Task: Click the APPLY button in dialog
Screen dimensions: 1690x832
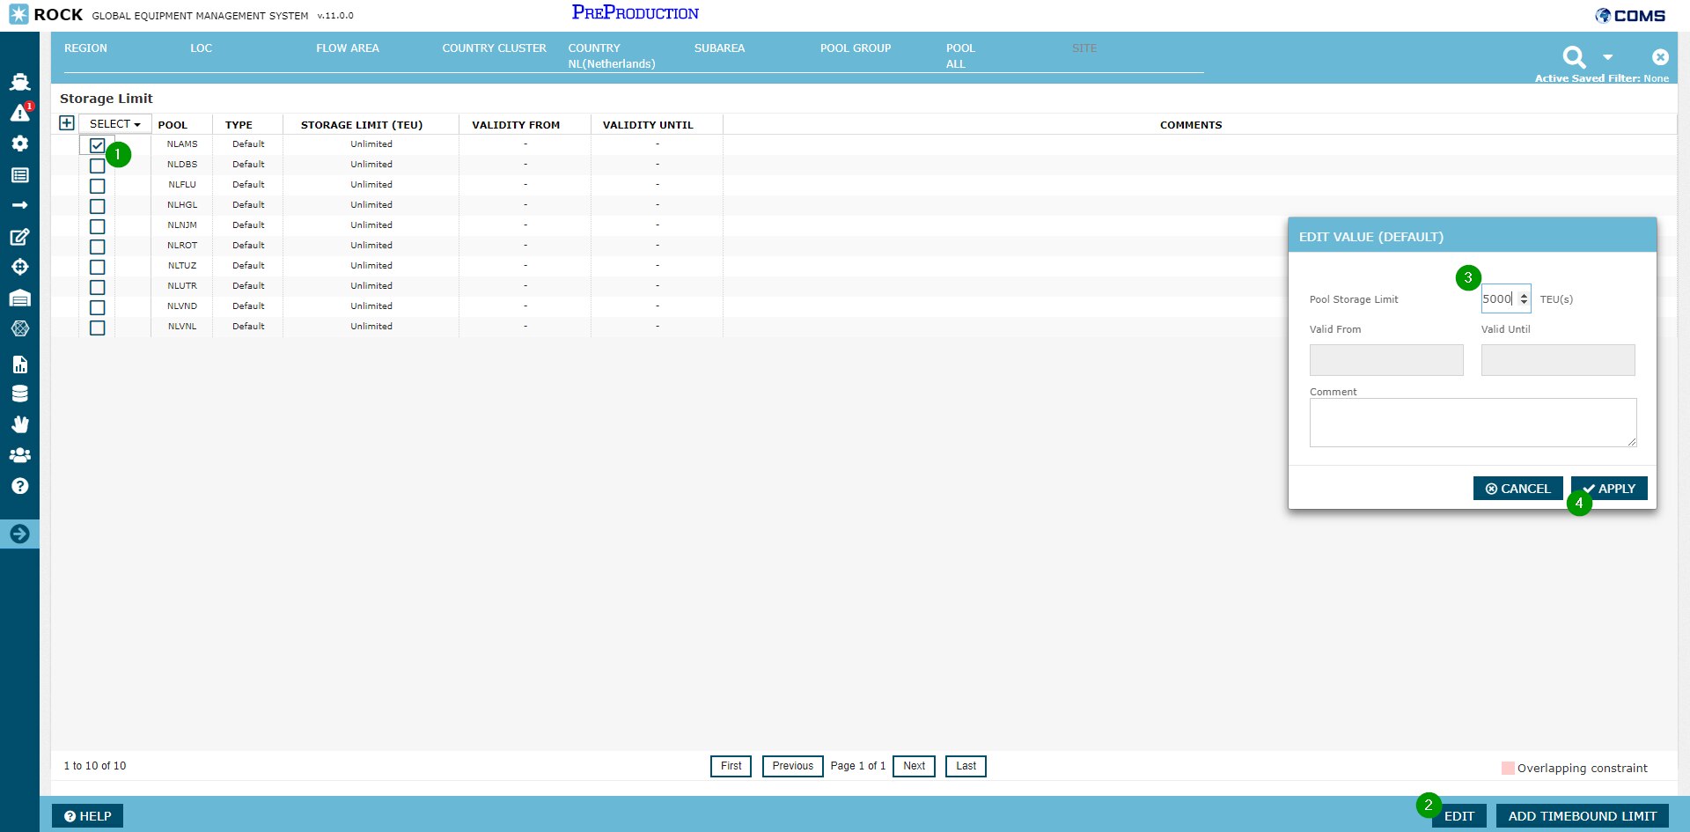Action: coord(1609,489)
